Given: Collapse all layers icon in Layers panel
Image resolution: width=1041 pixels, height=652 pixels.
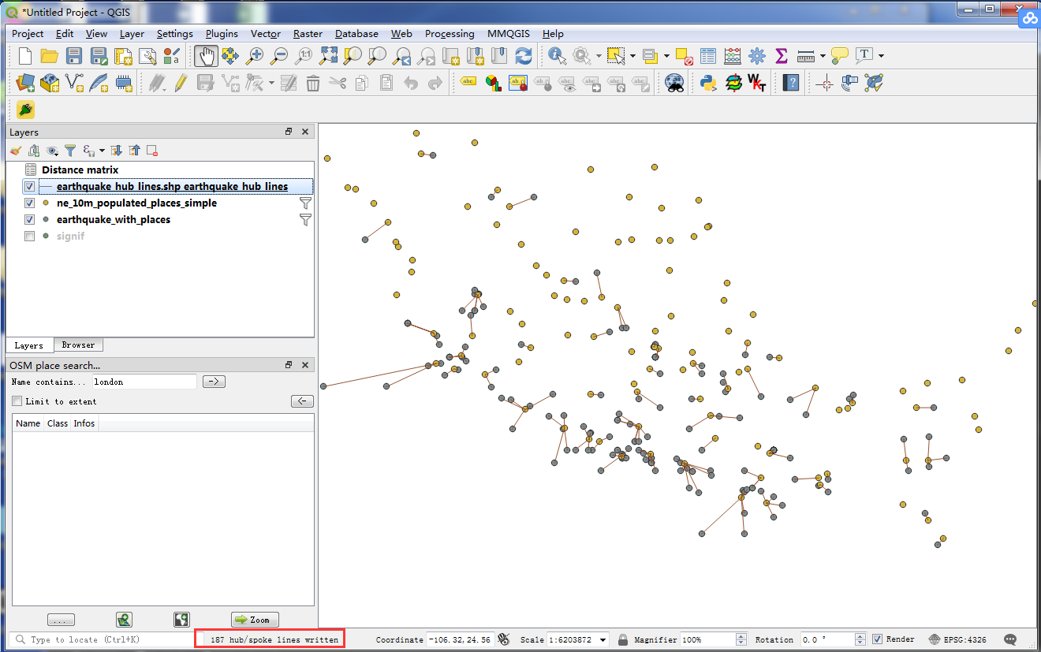Looking at the screenshot, I should (x=134, y=150).
